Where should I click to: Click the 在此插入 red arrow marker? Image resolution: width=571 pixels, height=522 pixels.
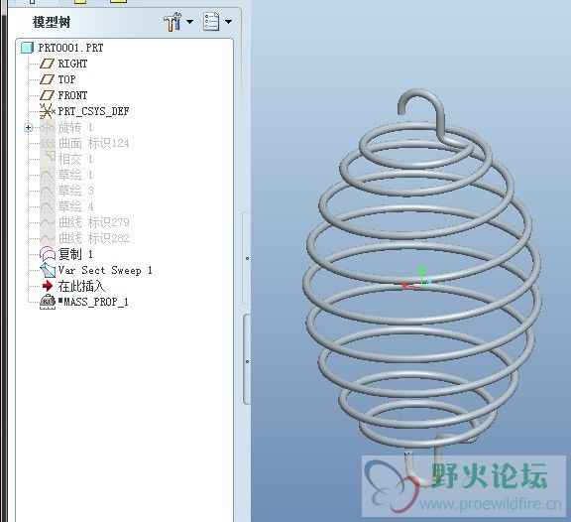(x=48, y=286)
